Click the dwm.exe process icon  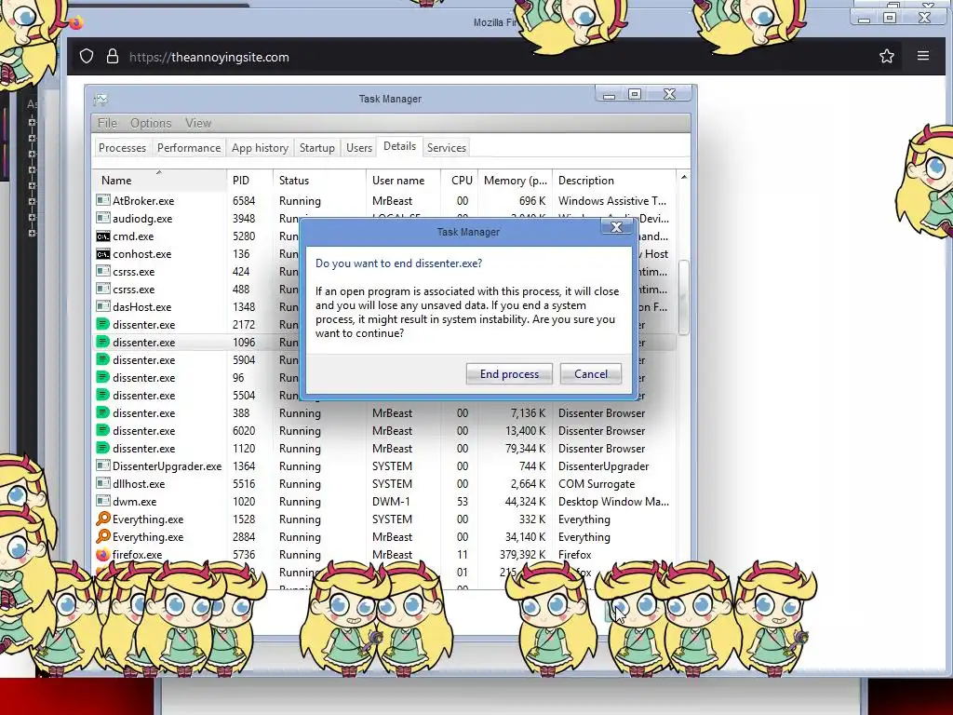[x=103, y=501]
